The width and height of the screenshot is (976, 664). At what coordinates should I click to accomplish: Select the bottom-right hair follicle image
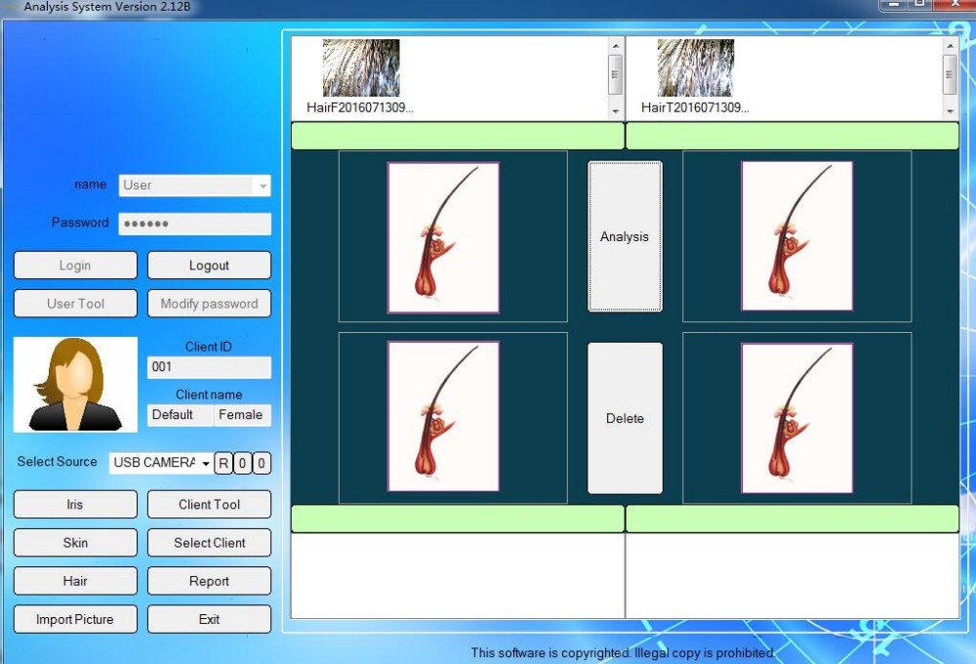(x=796, y=417)
